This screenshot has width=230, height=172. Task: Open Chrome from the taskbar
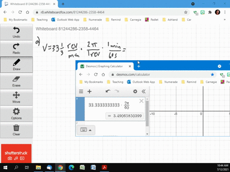[x=60, y=167]
